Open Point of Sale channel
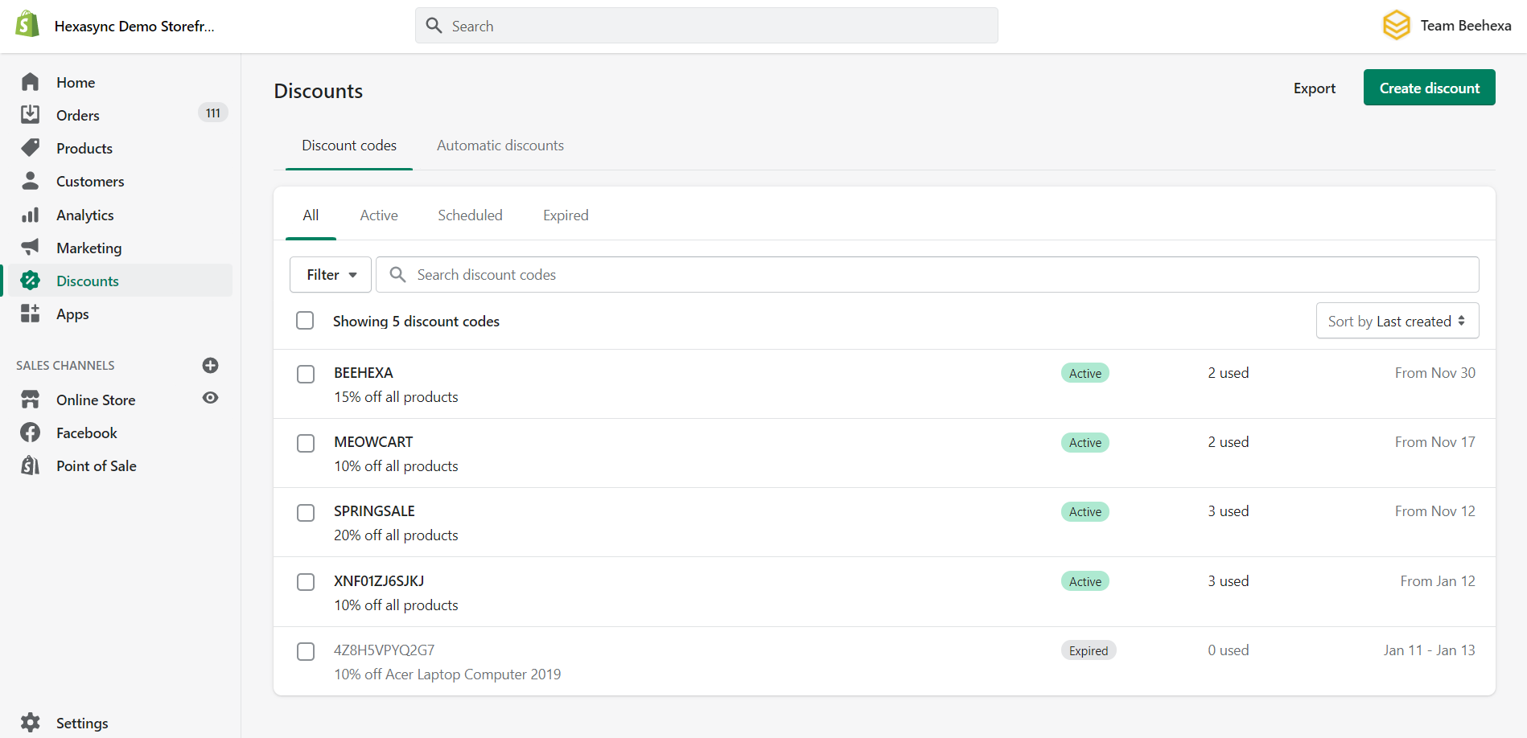 coord(97,466)
